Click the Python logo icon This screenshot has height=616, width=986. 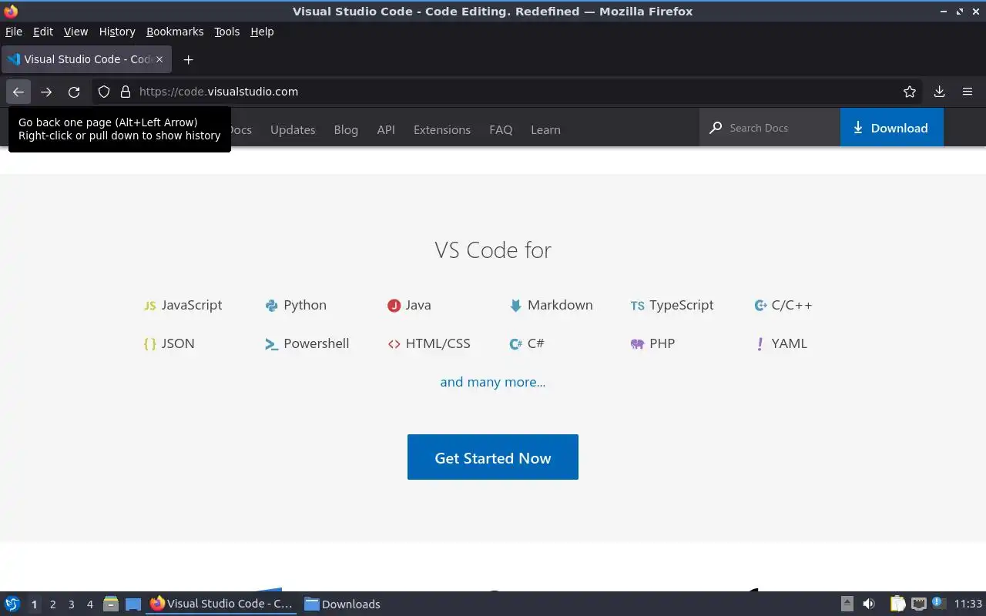pos(271,306)
